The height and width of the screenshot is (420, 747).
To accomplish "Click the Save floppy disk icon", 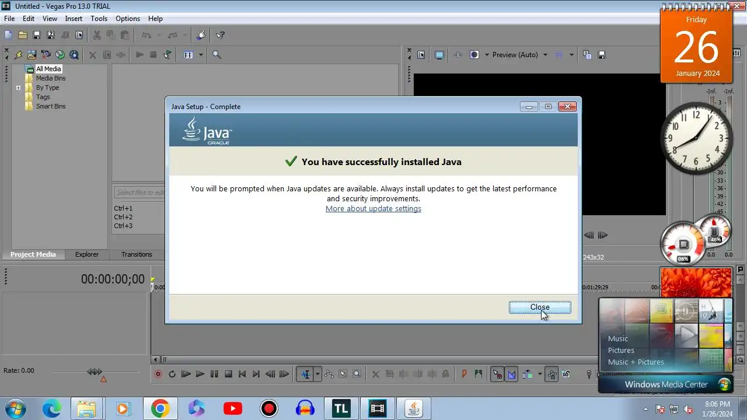I will [x=37, y=35].
